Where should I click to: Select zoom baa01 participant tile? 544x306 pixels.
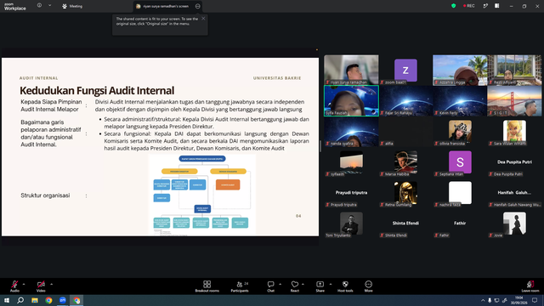pos(405,70)
